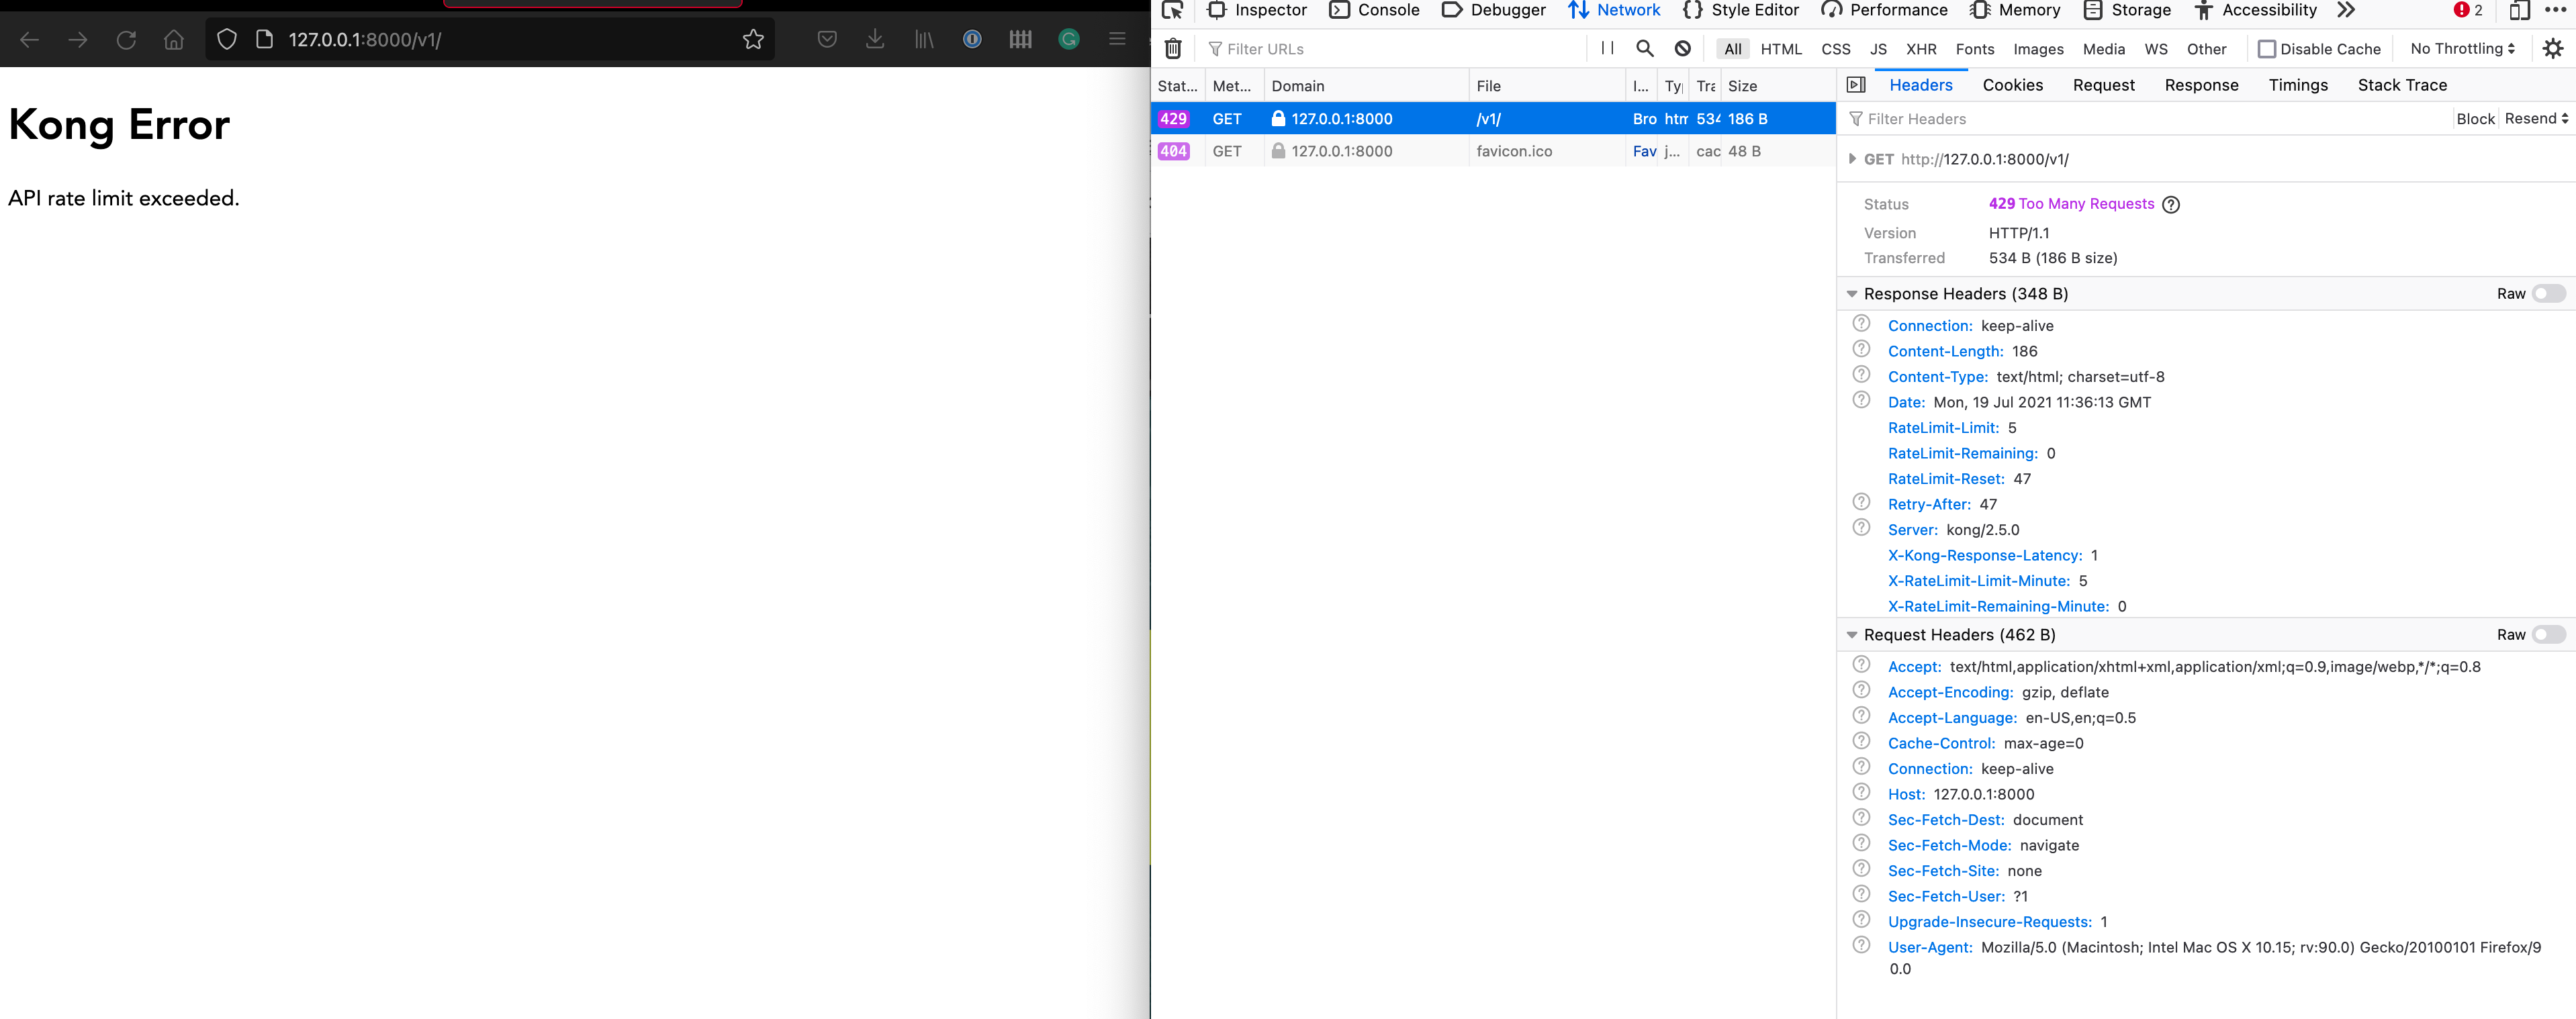The image size is (2576, 1019).
Task: Open the No Throttling dropdown
Action: pyautogui.click(x=2462, y=48)
